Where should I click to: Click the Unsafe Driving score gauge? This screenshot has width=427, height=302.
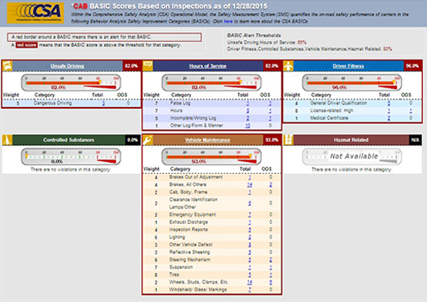click(71, 83)
